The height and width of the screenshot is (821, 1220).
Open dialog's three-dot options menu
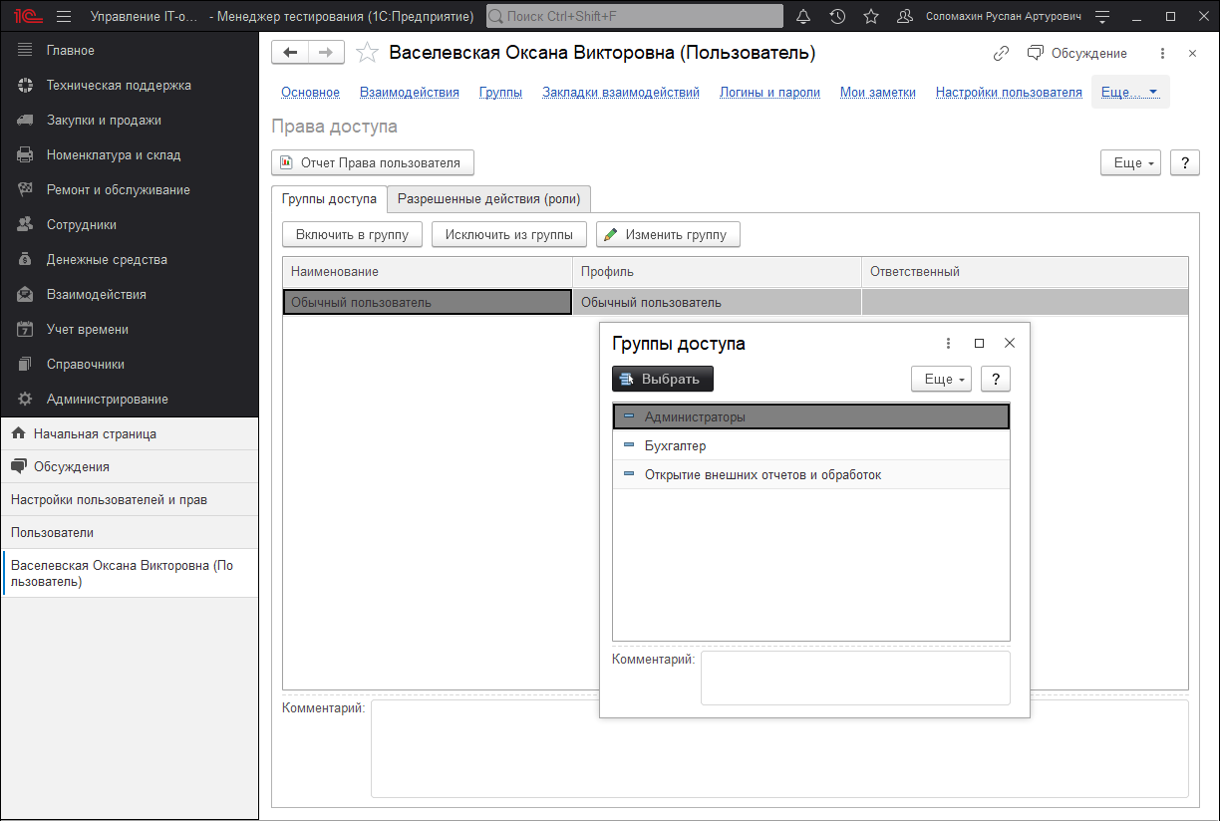[948, 343]
